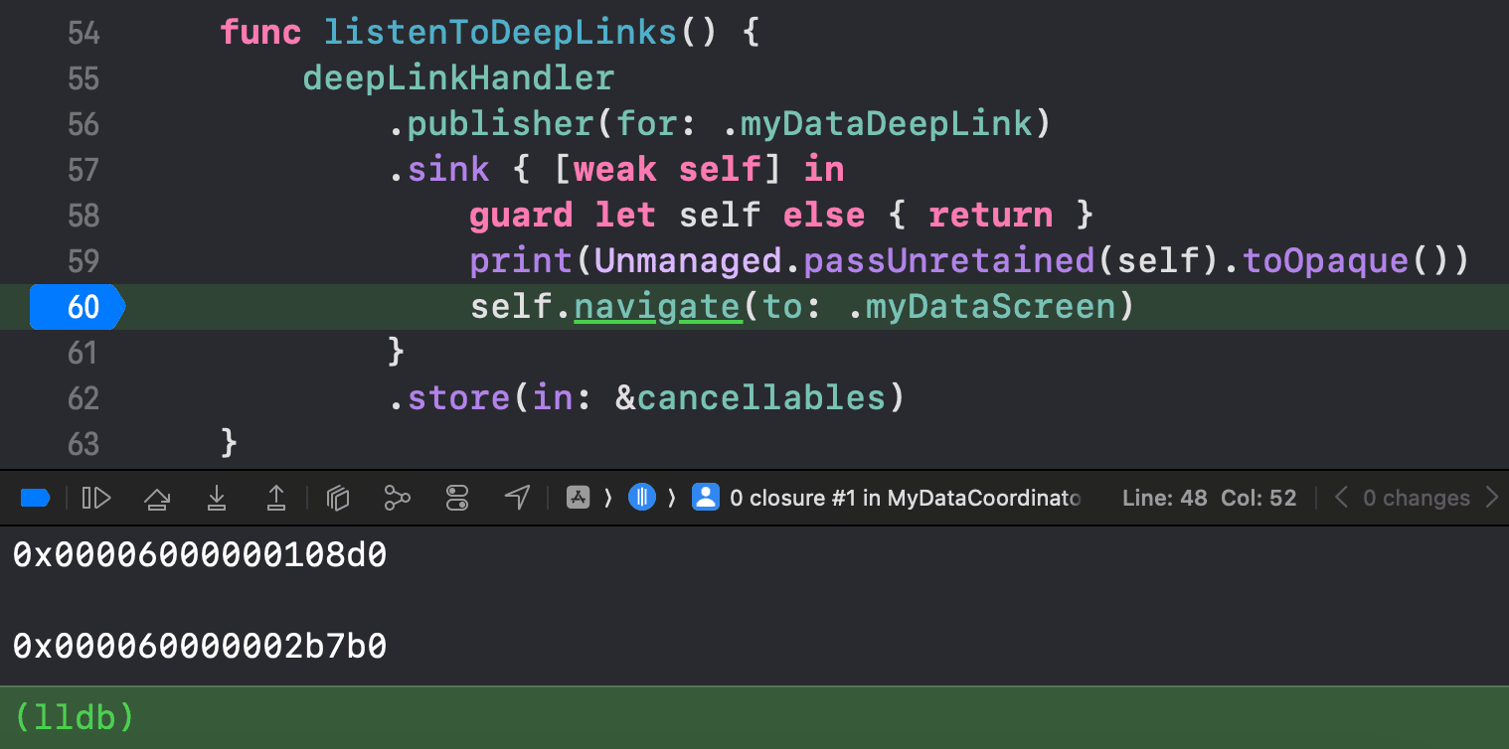Go to the next change with the right chevron
The height and width of the screenshot is (749, 1509).
click(1491, 498)
